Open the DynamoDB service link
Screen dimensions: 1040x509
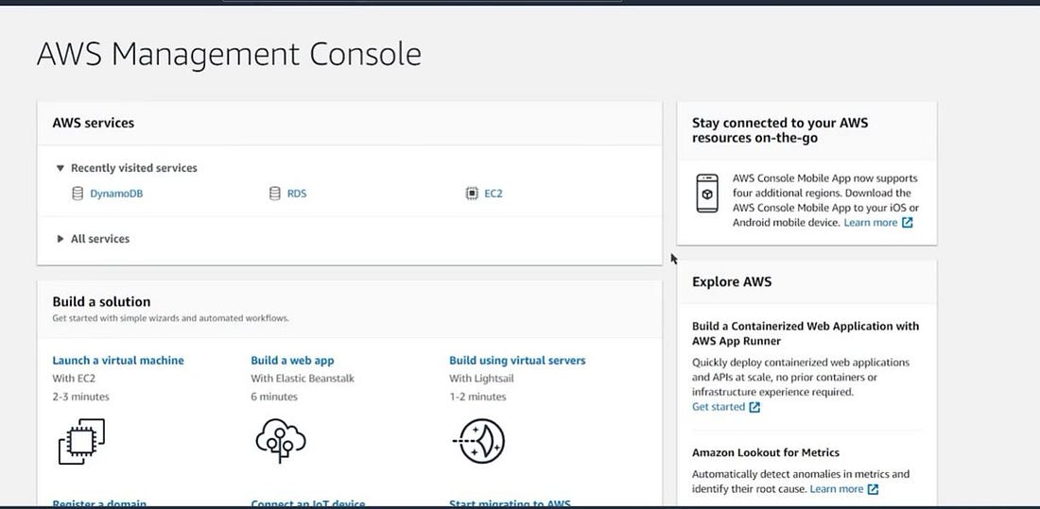pyautogui.click(x=116, y=194)
